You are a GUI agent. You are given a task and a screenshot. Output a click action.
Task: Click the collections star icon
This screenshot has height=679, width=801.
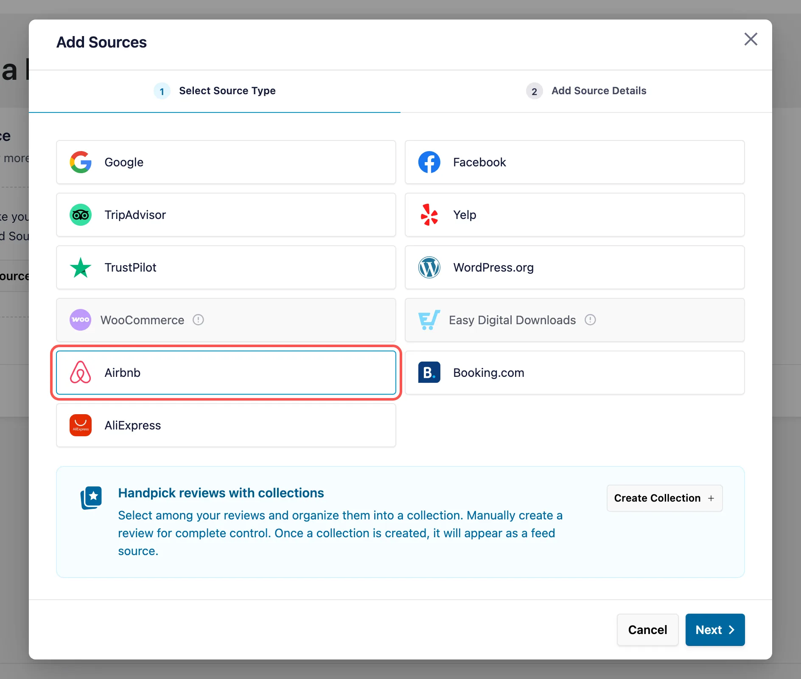[x=91, y=498]
